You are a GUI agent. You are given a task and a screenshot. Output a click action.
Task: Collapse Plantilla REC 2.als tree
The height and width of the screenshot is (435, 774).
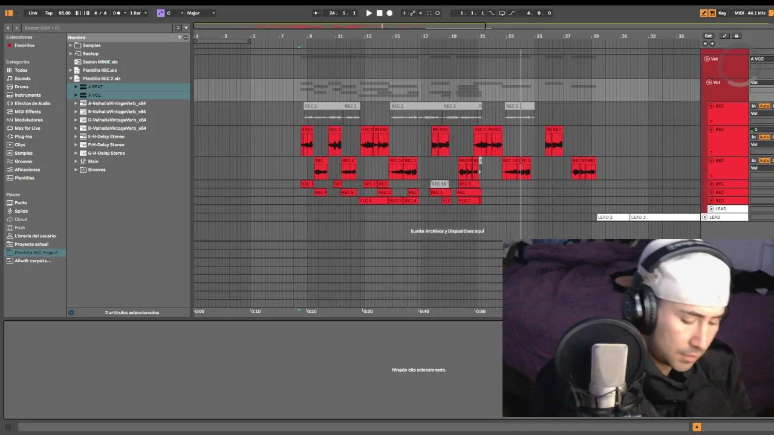point(71,79)
